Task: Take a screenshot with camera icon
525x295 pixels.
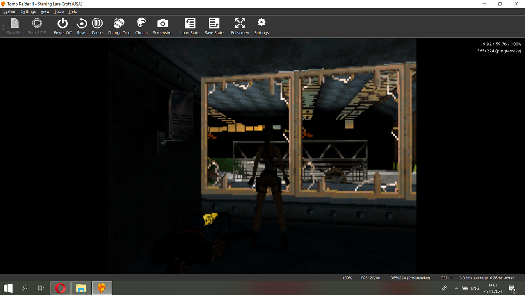Action: [x=163, y=26]
